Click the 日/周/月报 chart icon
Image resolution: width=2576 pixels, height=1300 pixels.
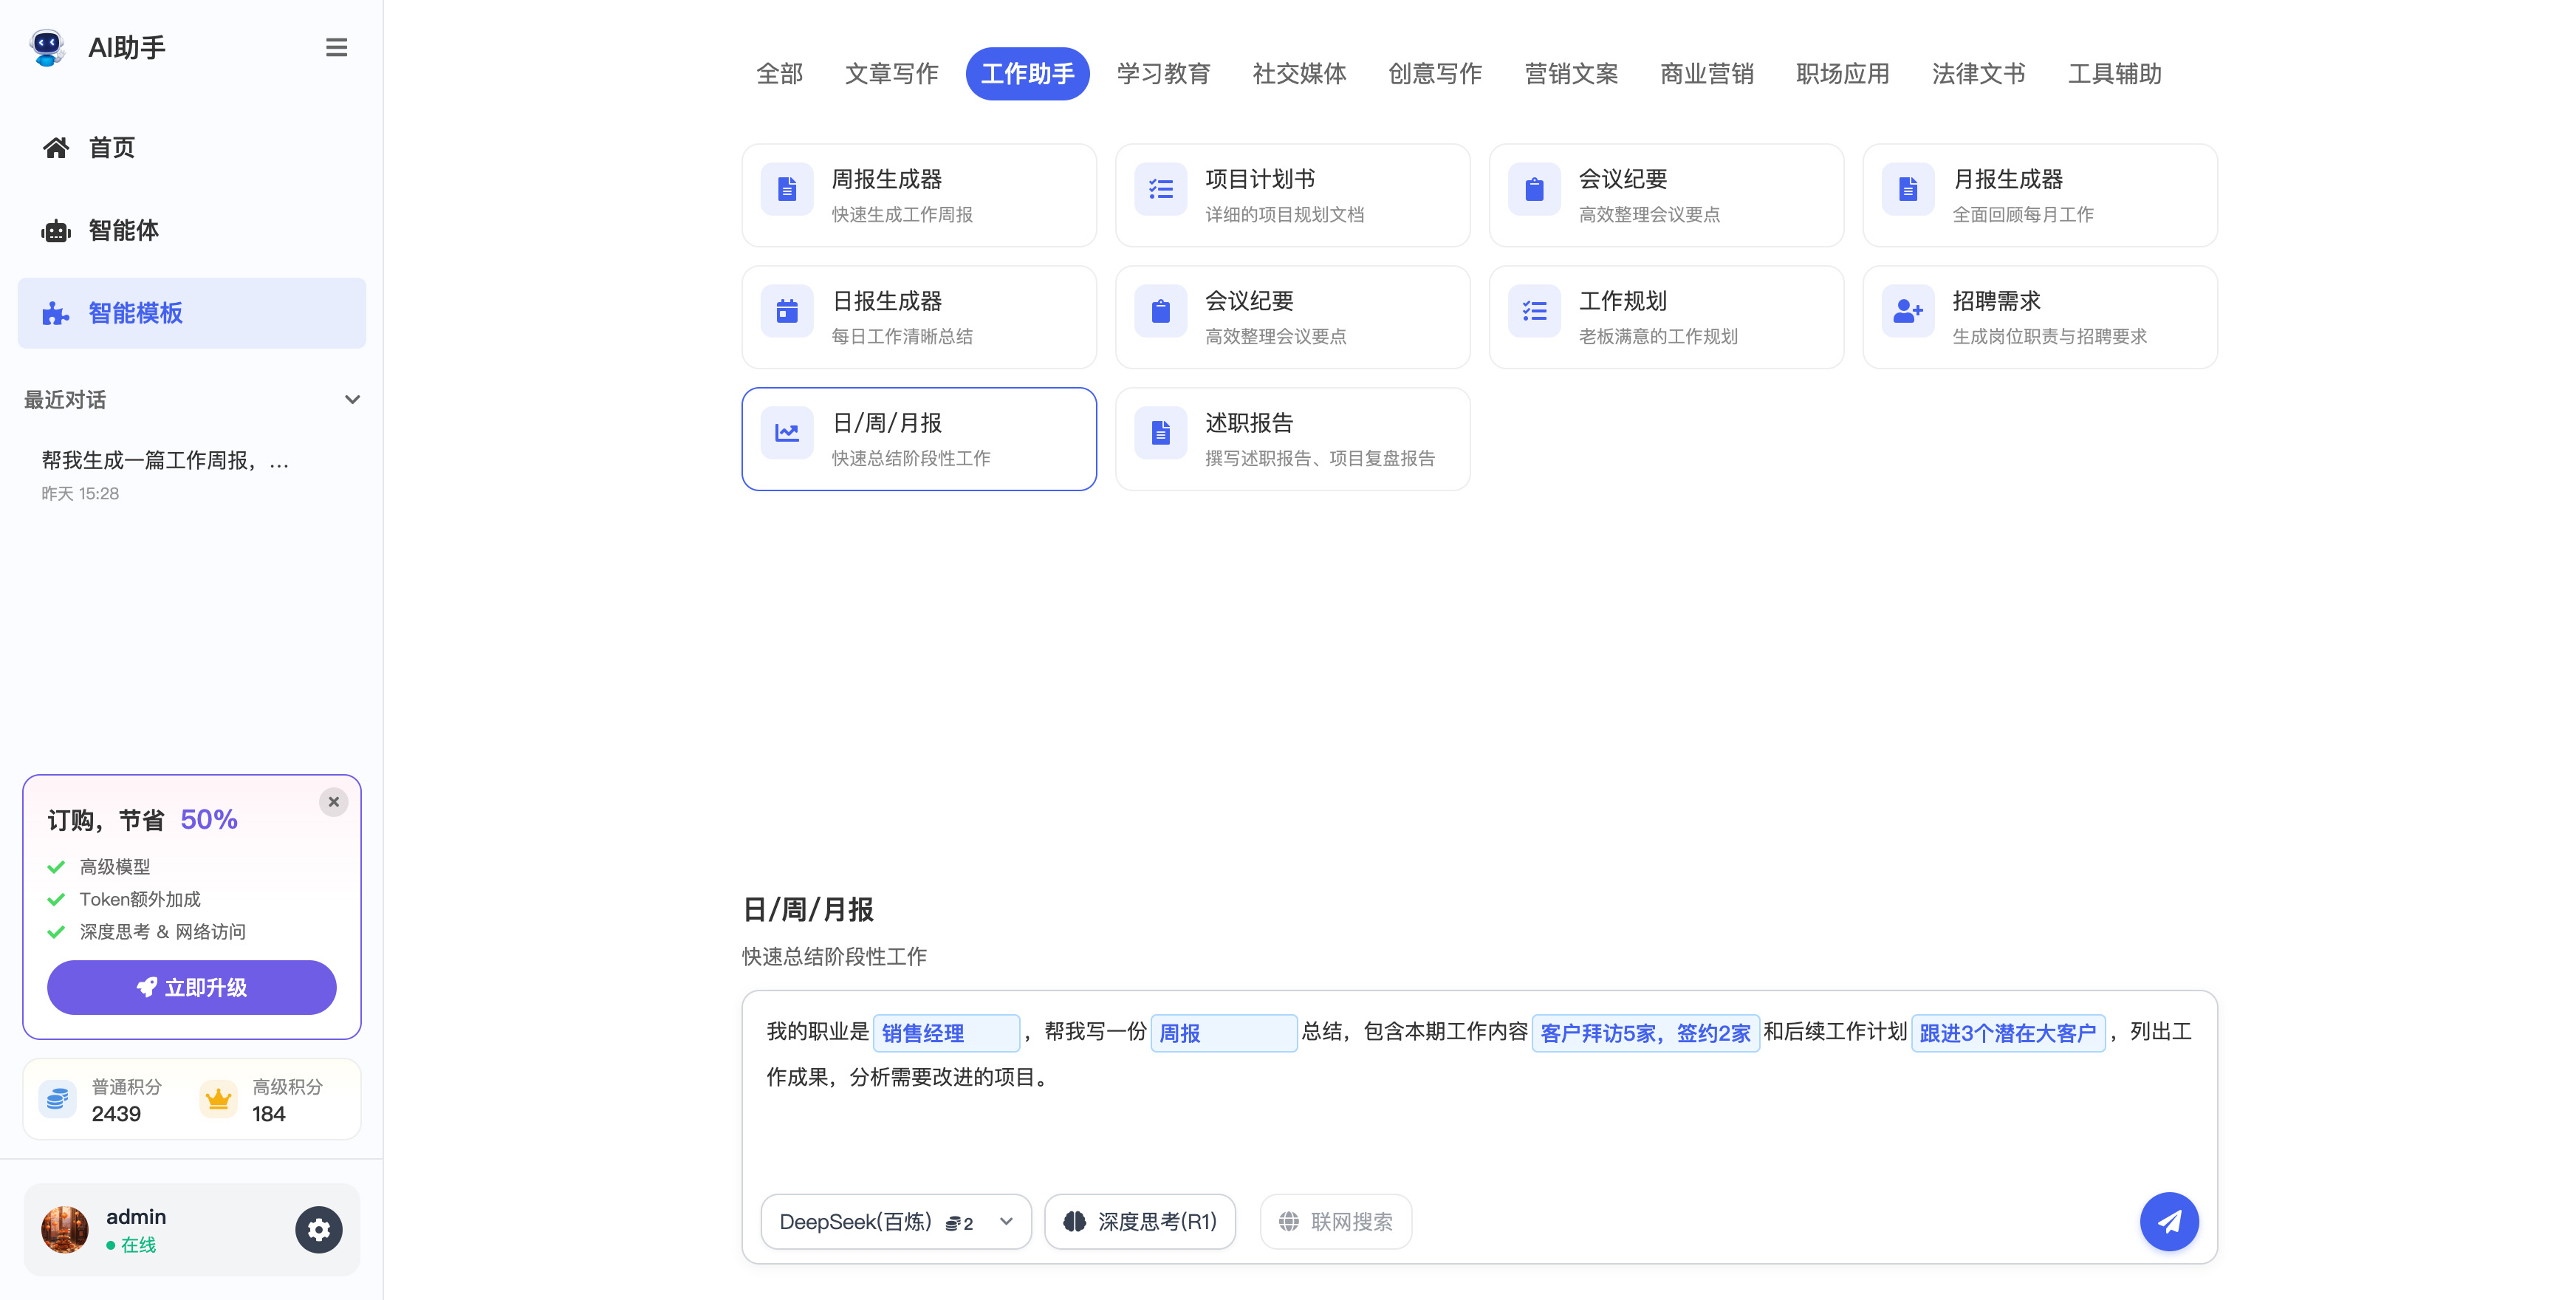point(787,433)
